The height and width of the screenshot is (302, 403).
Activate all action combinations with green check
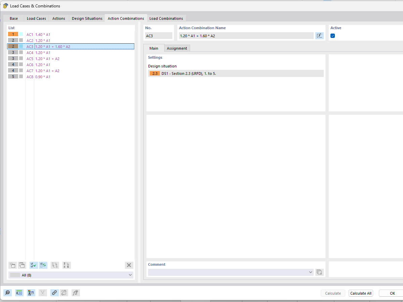click(33, 265)
